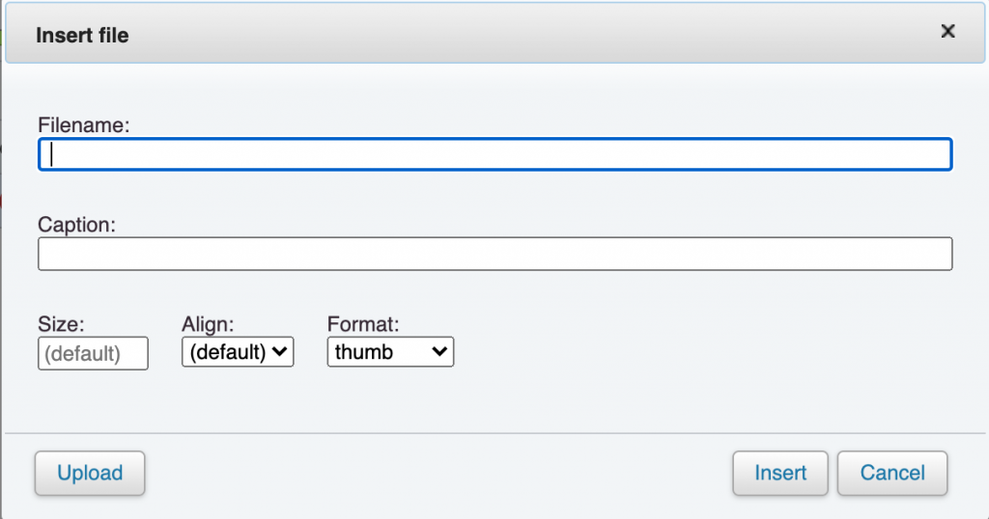This screenshot has height=519, width=989.
Task: Click the Caption label text
Action: coord(76,224)
